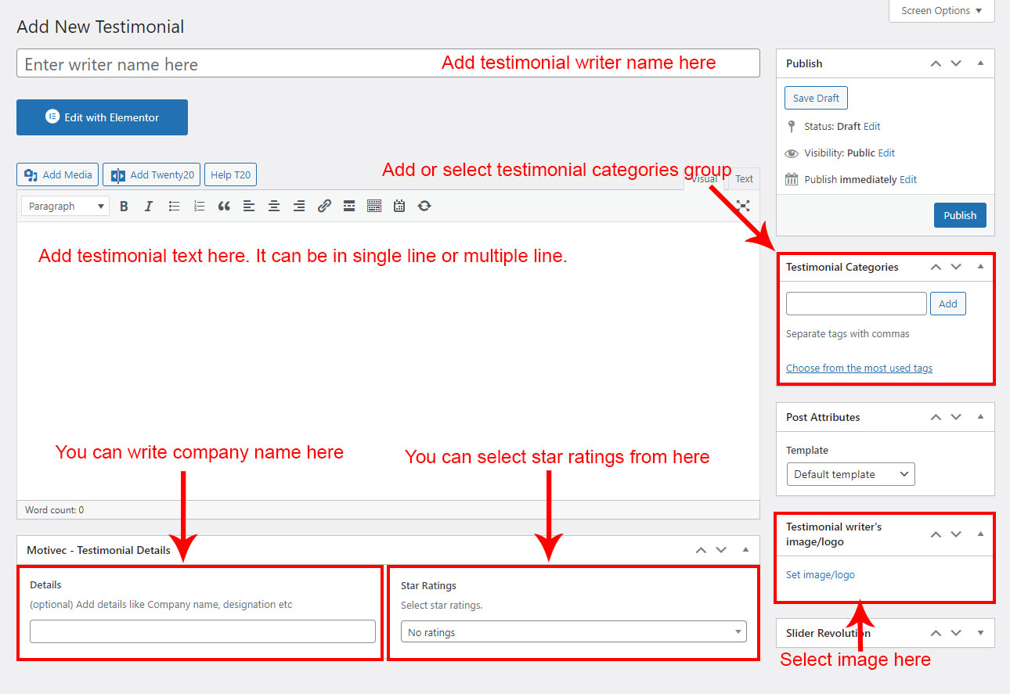This screenshot has height=694, width=1010.
Task: Switch to the Text editor tab
Action: click(744, 179)
